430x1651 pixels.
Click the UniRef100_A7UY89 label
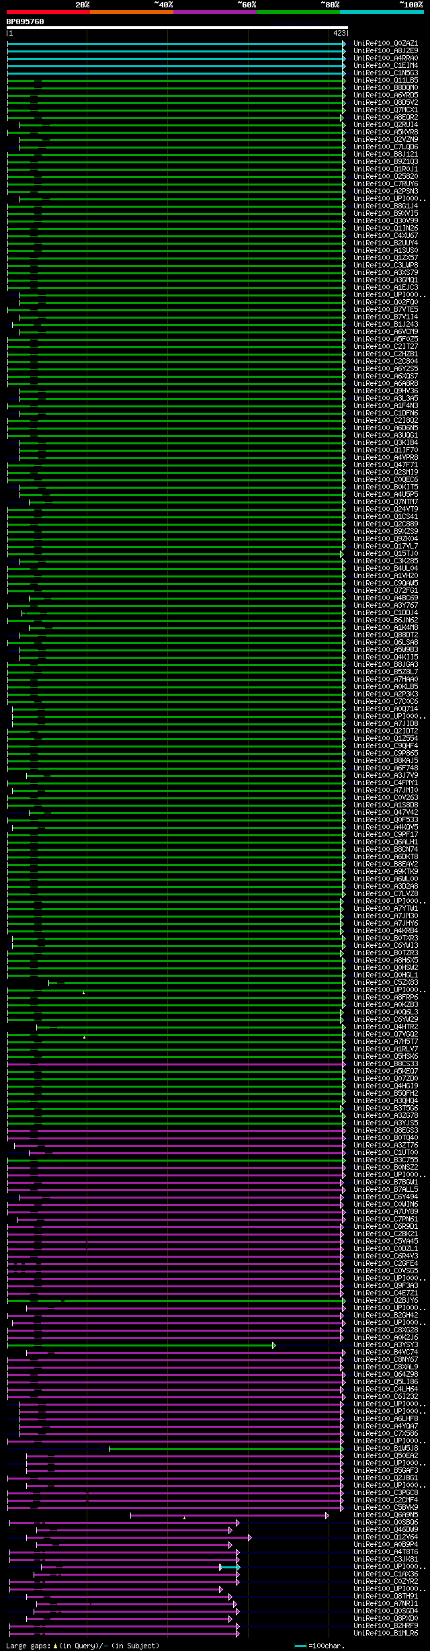click(386, 1212)
